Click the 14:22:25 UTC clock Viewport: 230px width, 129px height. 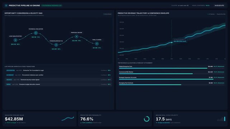[219, 6]
